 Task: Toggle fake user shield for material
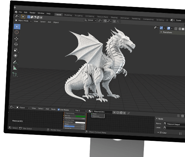point(118,113)
